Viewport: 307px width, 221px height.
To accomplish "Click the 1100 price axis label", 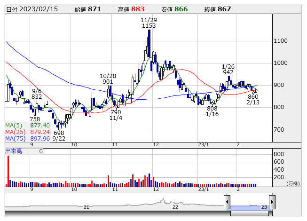I will [x=281, y=41].
